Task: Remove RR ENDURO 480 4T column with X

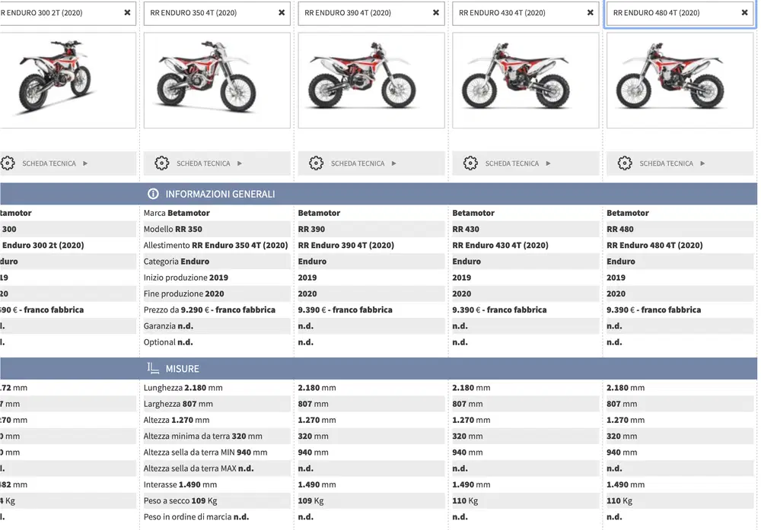Action: tap(744, 13)
